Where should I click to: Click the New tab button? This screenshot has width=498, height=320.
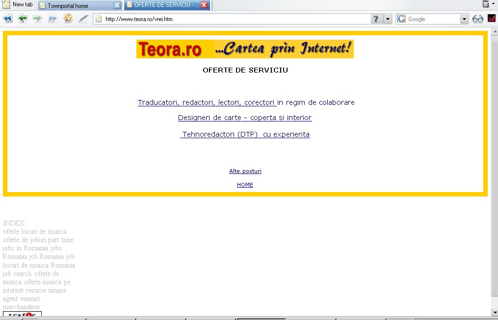(18, 4)
